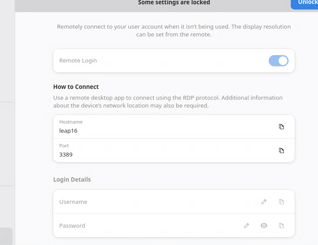Click the "How to Connect" heading

click(x=76, y=87)
